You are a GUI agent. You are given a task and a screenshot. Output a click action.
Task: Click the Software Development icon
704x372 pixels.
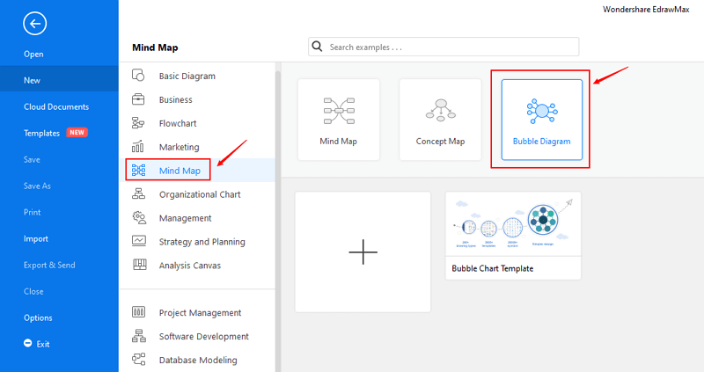[x=139, y=336]
